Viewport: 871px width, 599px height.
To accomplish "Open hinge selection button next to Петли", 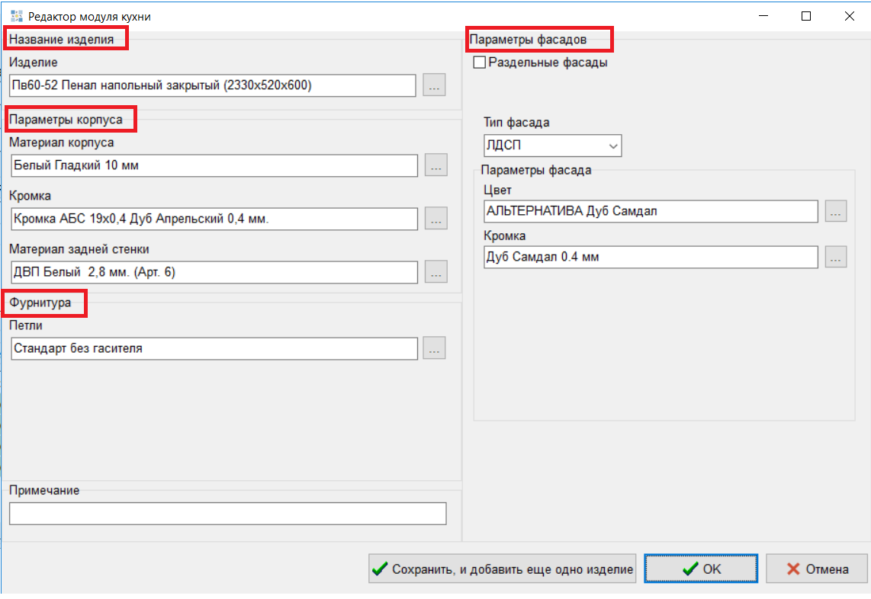I will point(434,348).
